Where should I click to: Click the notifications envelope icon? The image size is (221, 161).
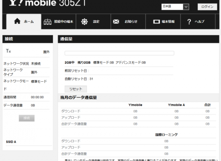tap(116, 22)
